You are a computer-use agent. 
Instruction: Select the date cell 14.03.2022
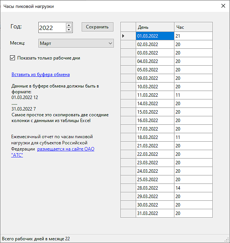[x=155, y=104]
